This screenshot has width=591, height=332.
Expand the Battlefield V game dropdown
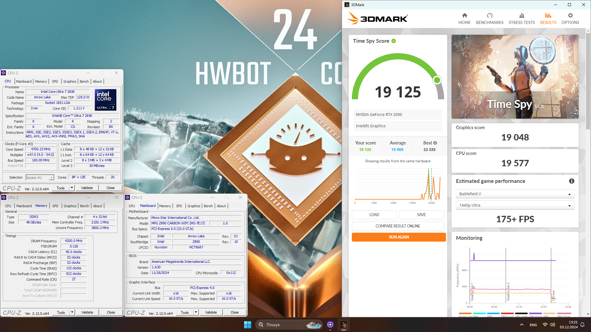515,194
